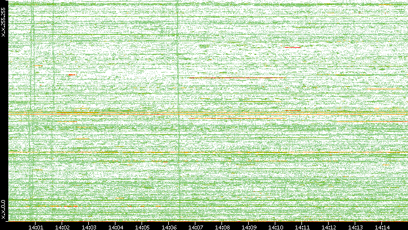Select the 14:04 time axis label

[115, 227]
